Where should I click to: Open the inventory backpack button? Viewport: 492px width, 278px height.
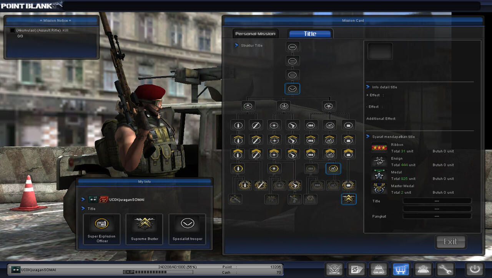pyautogui.click(x=379, y=270)
